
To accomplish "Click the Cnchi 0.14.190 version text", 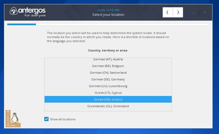I will tap(108, 10).
